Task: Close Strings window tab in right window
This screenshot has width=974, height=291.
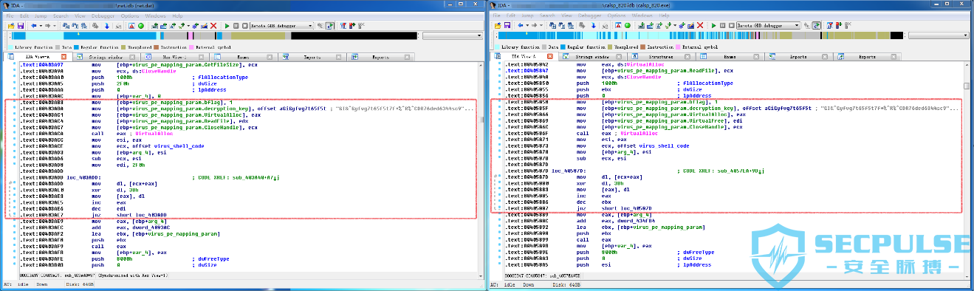Action: 619,57
